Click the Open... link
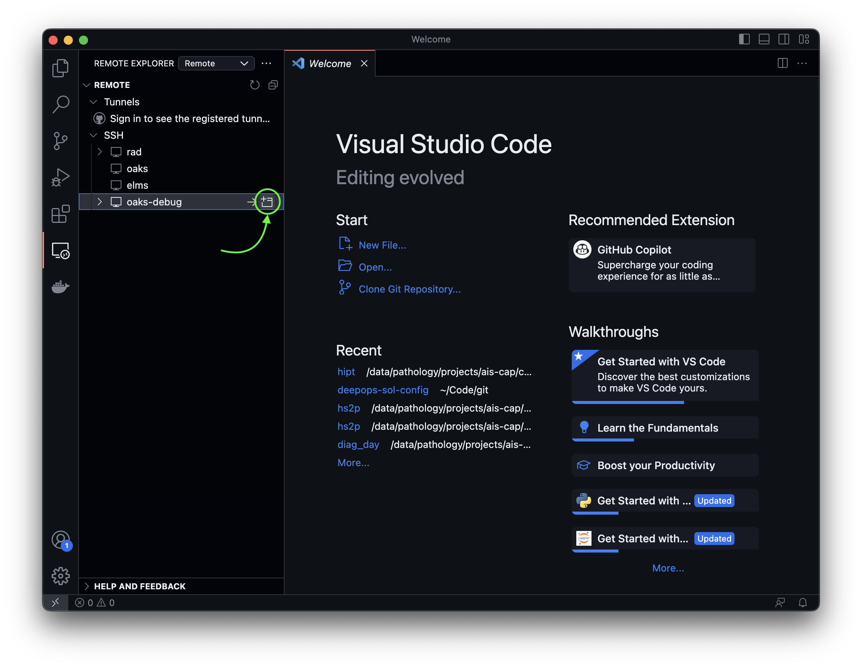The image size is (862, 667). pos(375,267)
